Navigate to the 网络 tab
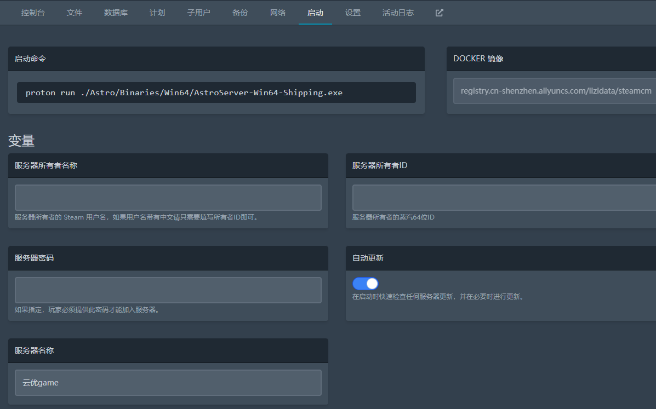This screenshot has width=656, height=409. point(278,13)
